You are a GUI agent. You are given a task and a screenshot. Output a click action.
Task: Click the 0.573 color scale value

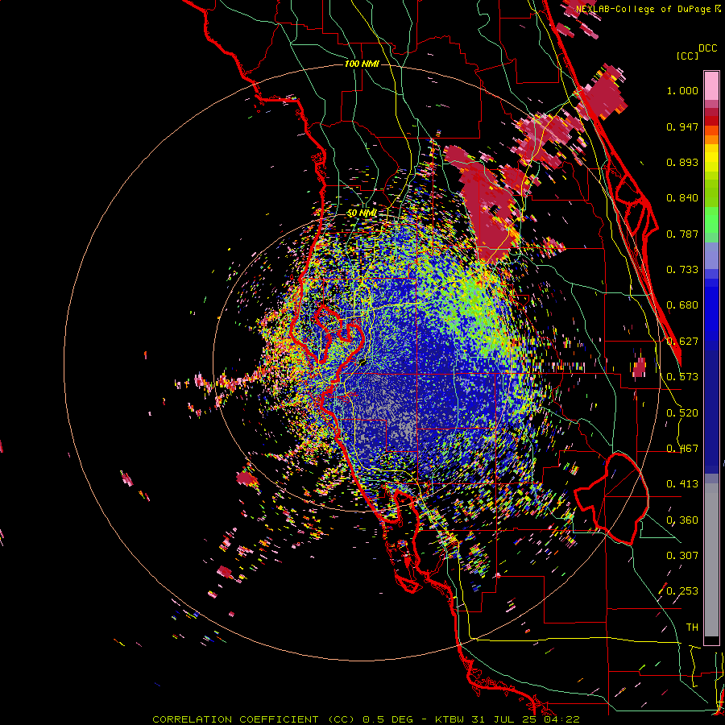682,377
